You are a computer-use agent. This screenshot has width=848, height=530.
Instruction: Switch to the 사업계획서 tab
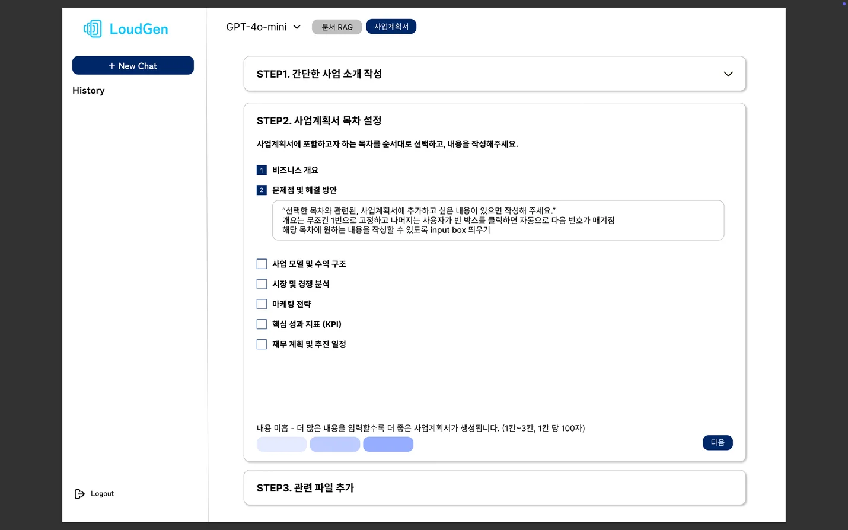point(391,27)
